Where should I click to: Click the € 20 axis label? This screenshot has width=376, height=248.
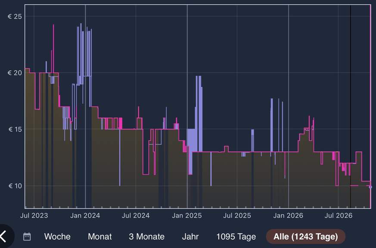(15, 73)
